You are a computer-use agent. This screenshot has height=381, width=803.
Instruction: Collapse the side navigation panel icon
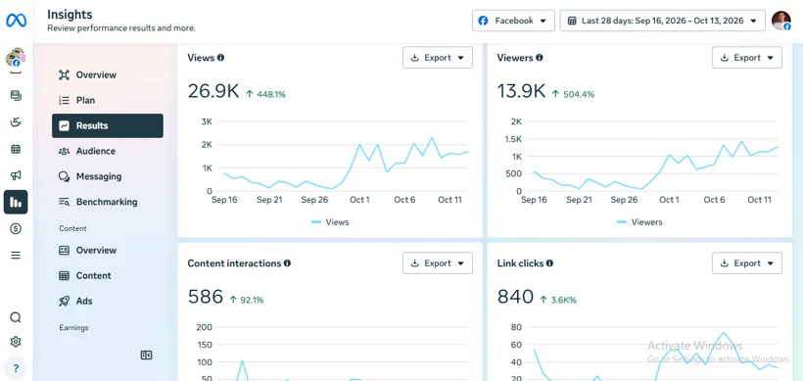(147, 355)
